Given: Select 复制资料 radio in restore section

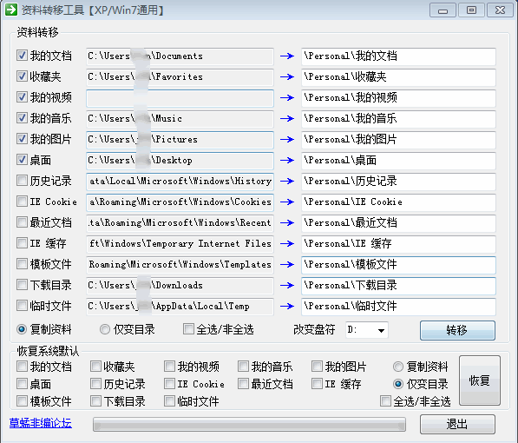Looking at the screenshot, I should (398, 367).
